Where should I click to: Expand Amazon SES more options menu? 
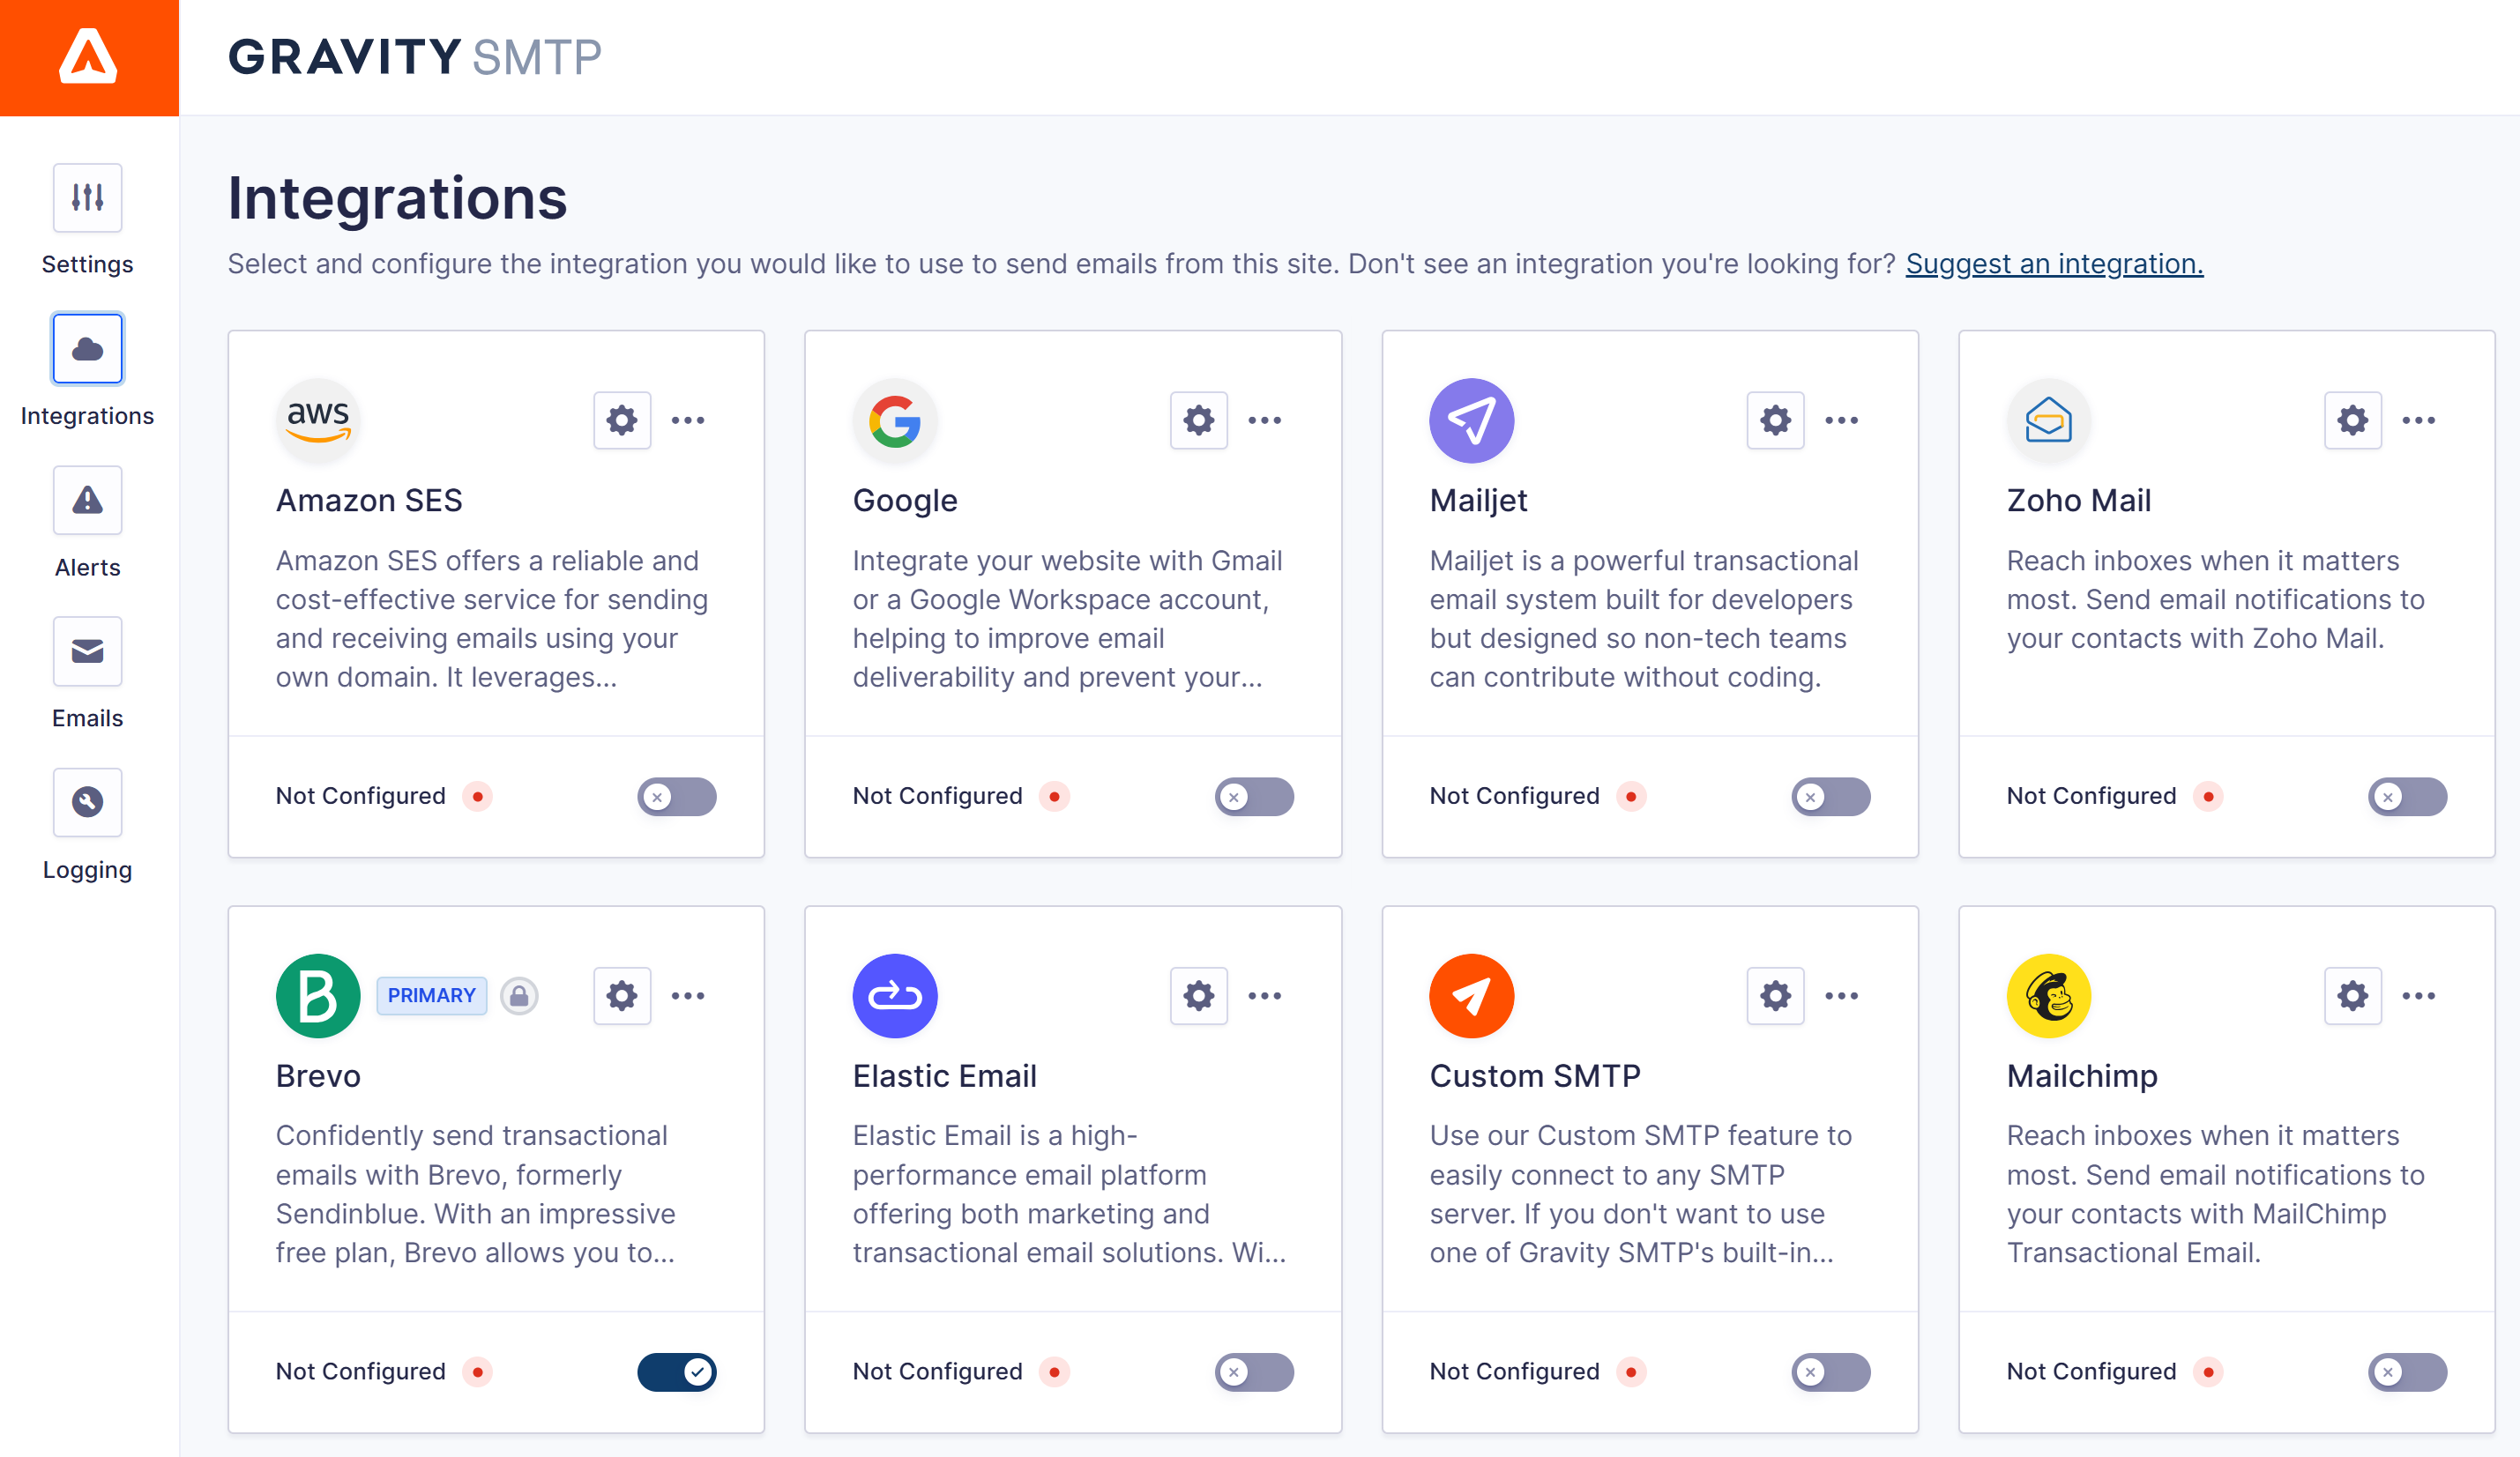click(688, 420)
